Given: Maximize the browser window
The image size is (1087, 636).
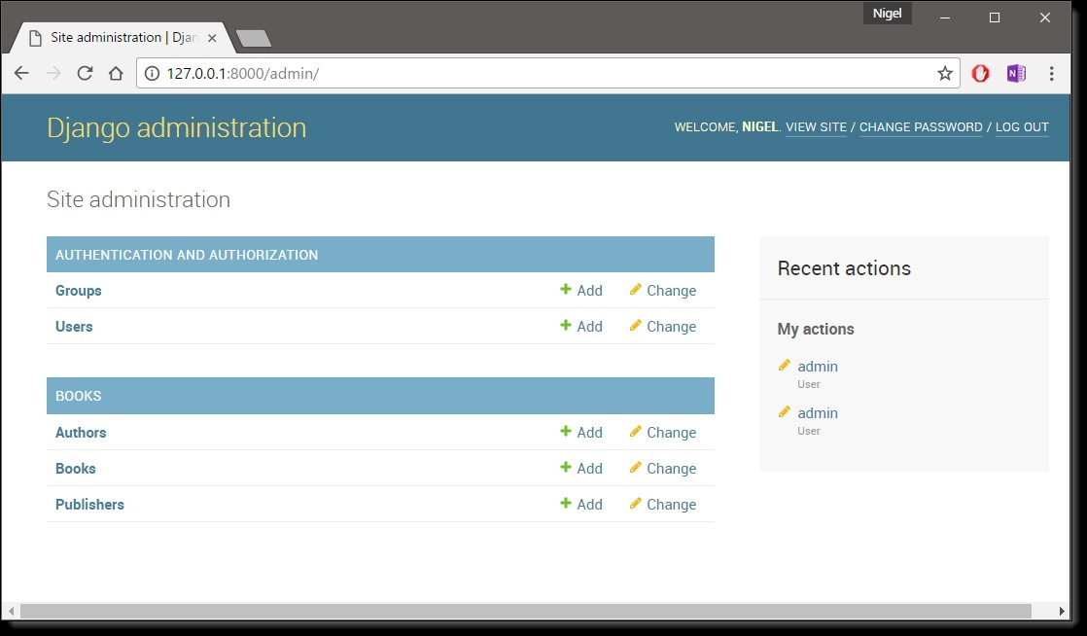Looking at the screenshot, I should click(994, 18).
